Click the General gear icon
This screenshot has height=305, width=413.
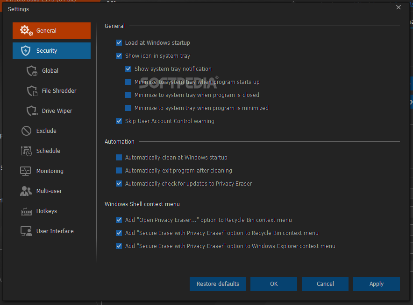coord(26,30)
